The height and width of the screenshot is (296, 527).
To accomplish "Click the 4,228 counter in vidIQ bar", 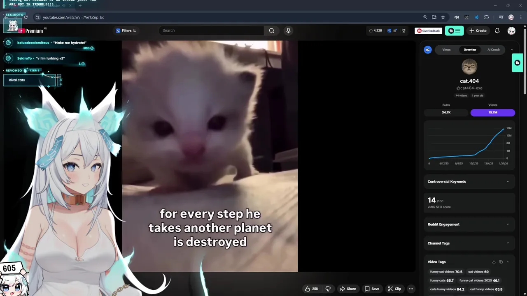I will (x=375, y=30).
